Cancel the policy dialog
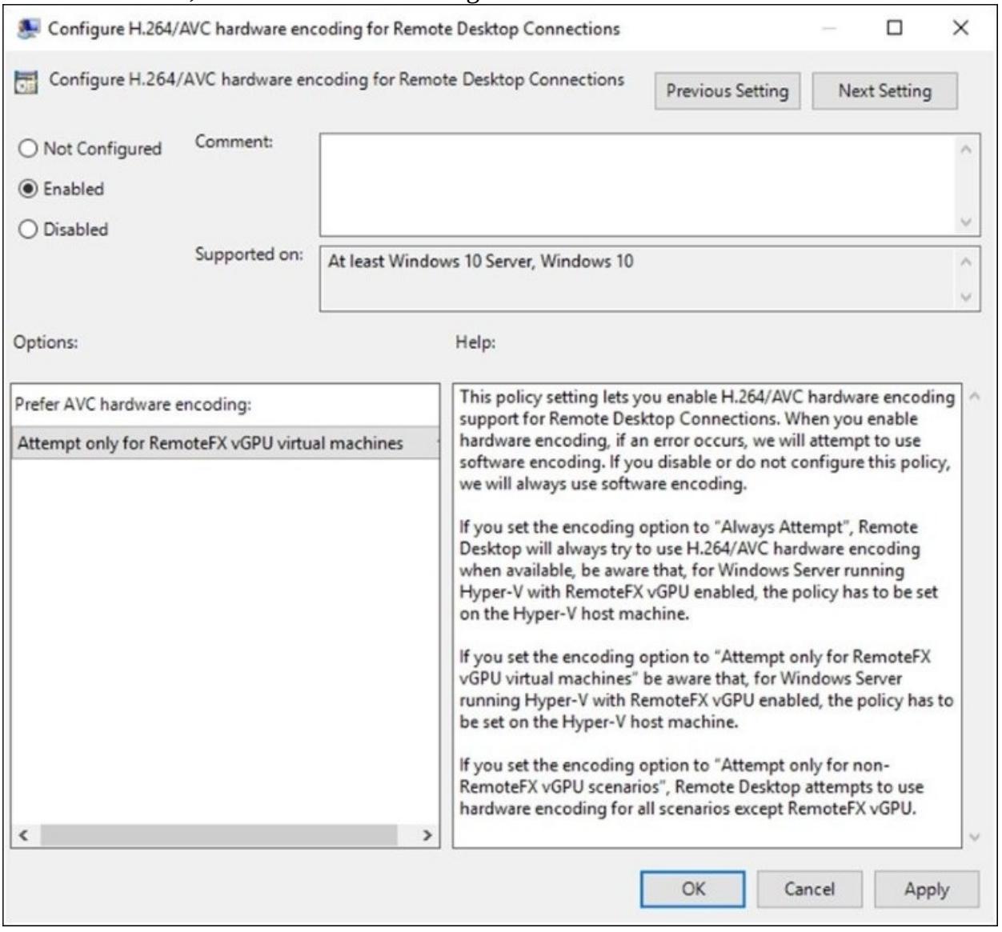This screenshot has height=932, width=1002. pyautogui.click(x=809, y=889)
